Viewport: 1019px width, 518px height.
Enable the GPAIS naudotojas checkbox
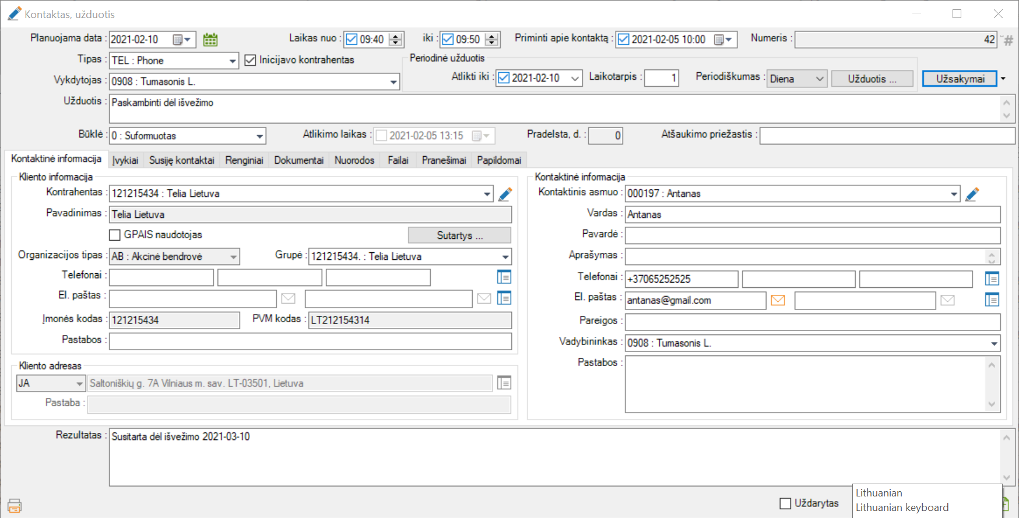click(x=115, y=235)
